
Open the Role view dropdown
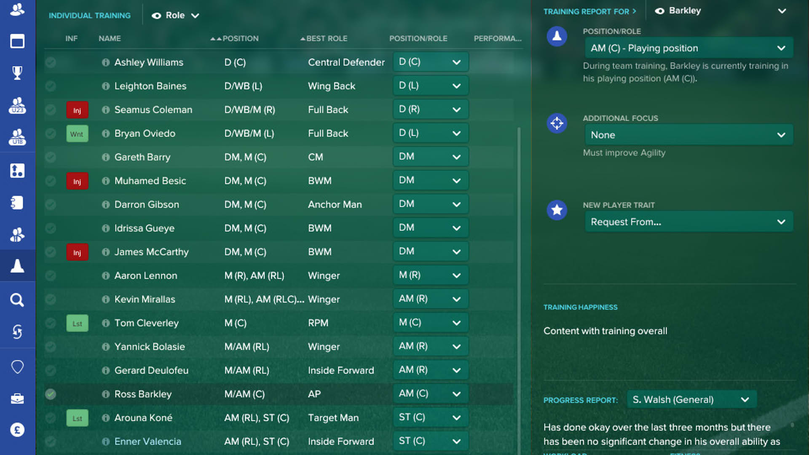175,16
